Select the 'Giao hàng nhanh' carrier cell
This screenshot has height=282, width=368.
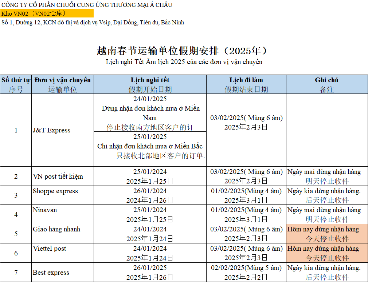pos(63,234)
